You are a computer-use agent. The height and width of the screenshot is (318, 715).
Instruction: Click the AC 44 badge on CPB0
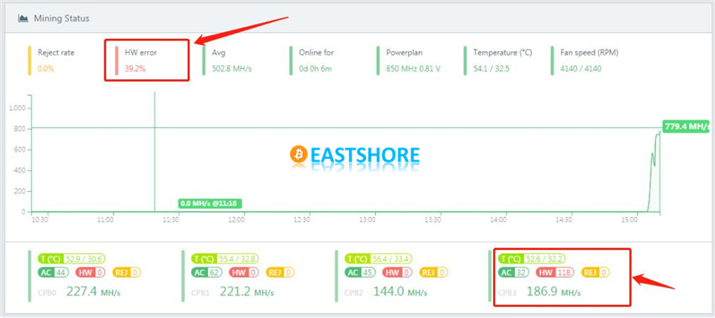52,273
